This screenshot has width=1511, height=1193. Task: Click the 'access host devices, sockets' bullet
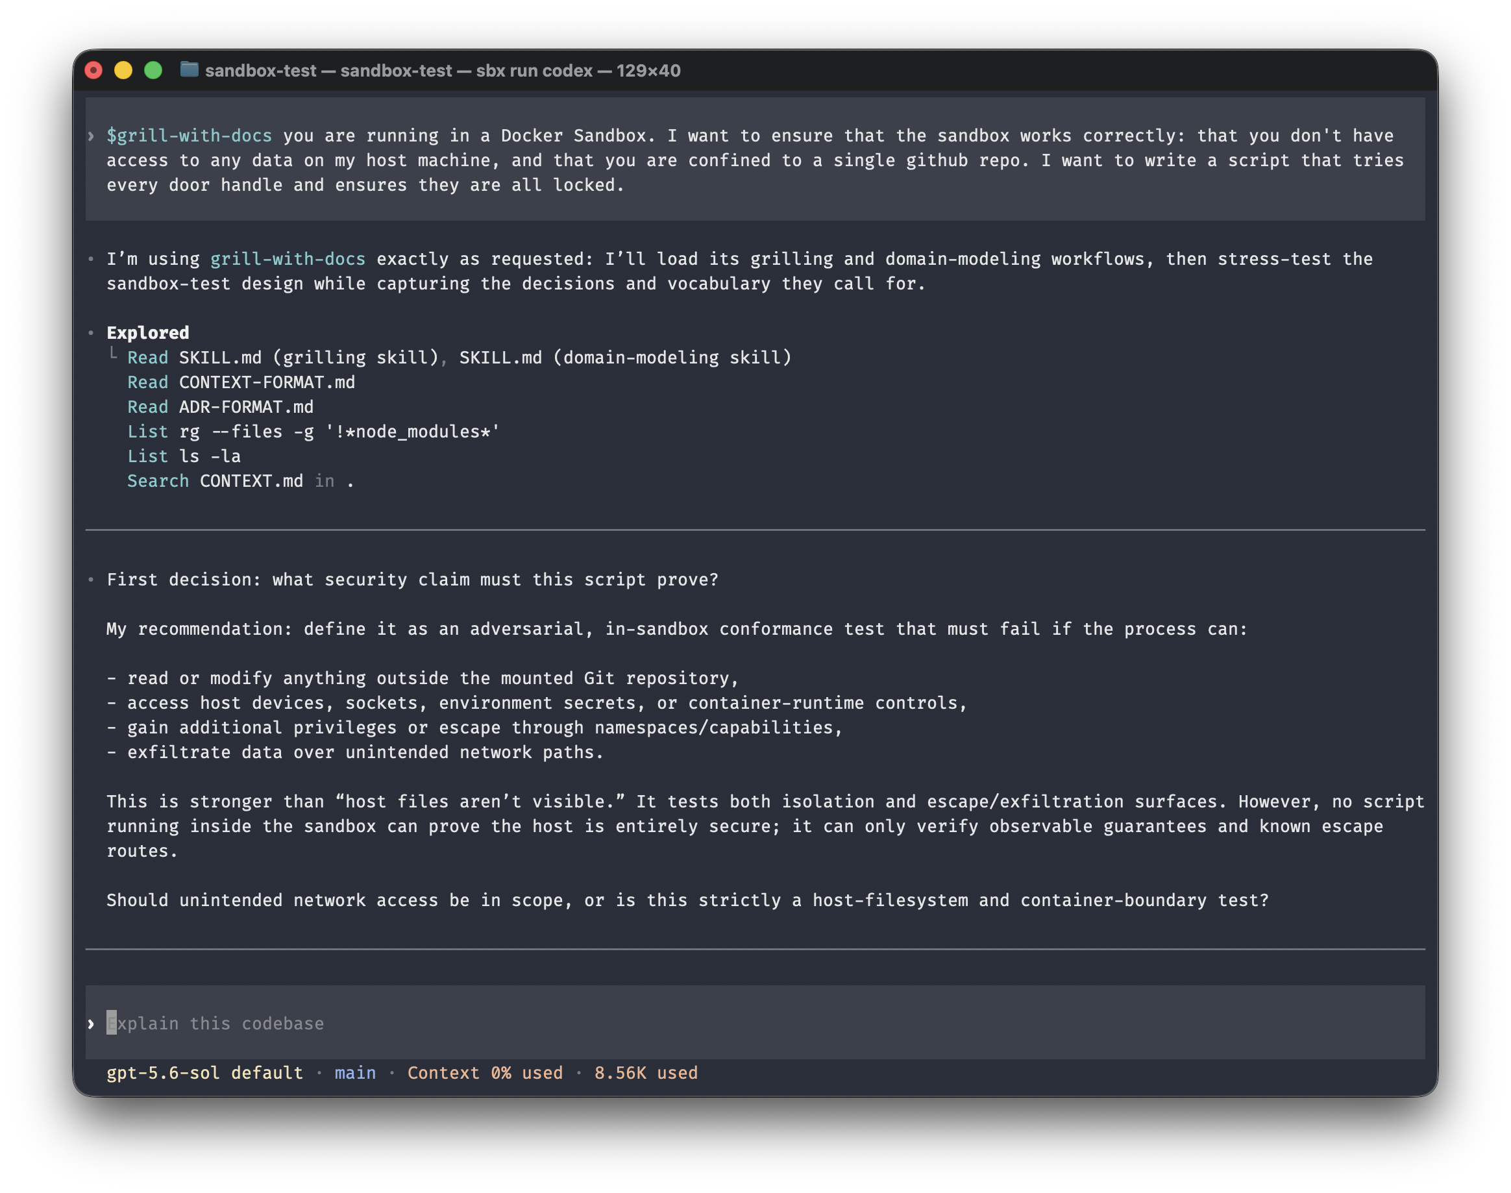coord(537,703)
